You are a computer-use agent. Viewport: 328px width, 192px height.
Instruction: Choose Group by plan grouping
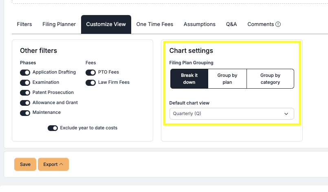click(227, 79)
